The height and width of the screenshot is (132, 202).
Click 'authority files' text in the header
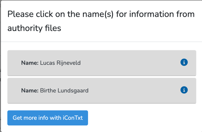pyautogui.click(x=34, y=28)
